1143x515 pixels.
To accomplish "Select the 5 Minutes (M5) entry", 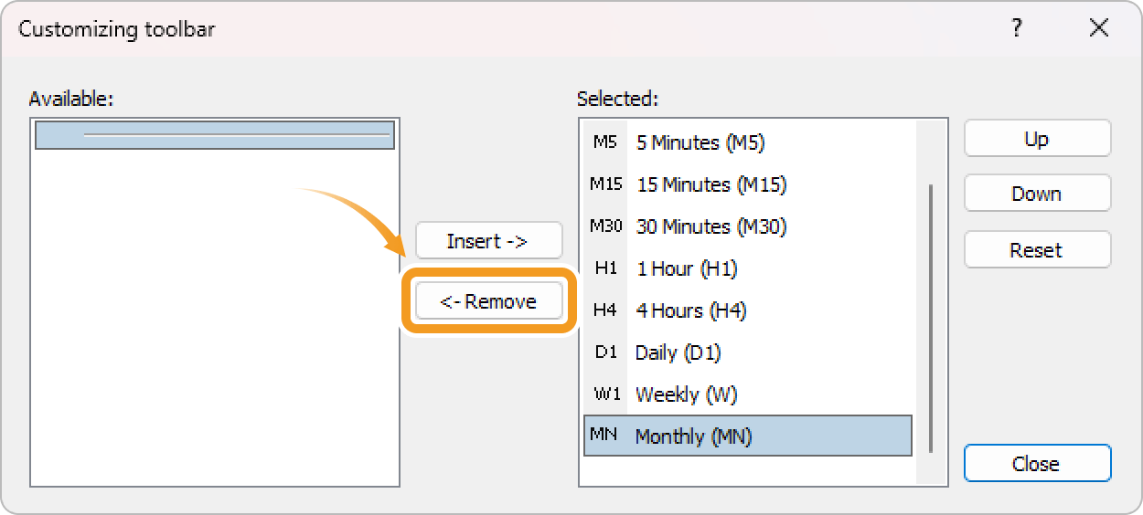I will [748, 142].
